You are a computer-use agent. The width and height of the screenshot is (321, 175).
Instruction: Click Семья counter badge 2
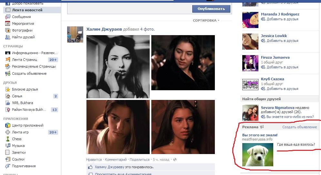click(x=55, y=96)
